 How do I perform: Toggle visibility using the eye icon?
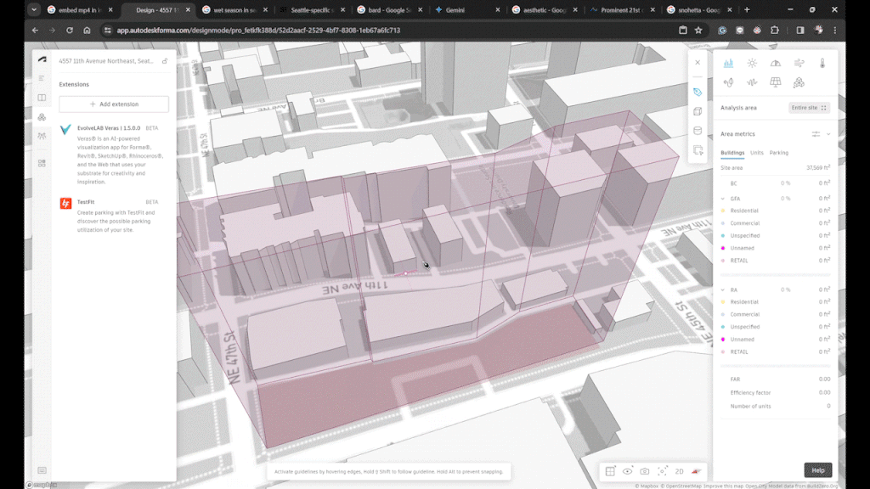pyautogui.click(x=627, y=471)
